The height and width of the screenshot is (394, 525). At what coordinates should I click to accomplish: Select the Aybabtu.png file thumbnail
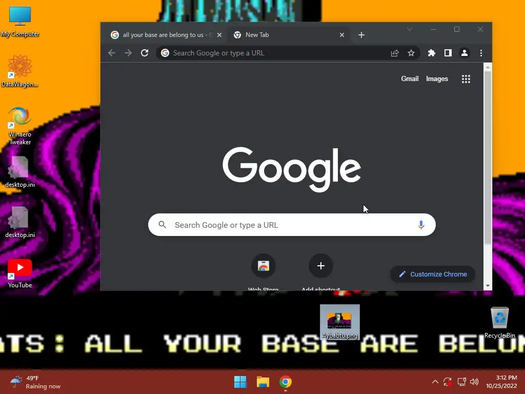click(339, 322)
